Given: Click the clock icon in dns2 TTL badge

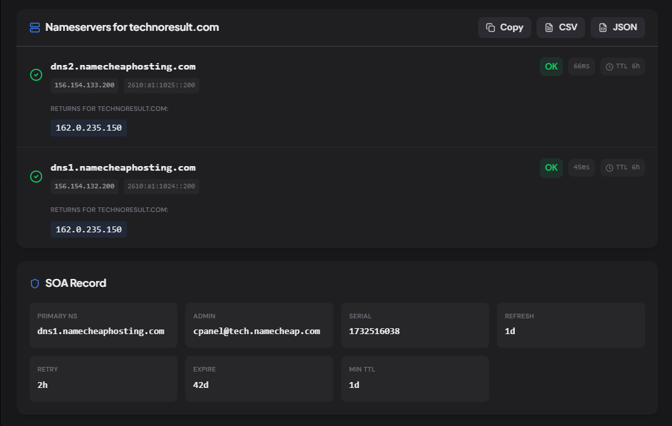Looking at the screenshot, I should point(609,67).
